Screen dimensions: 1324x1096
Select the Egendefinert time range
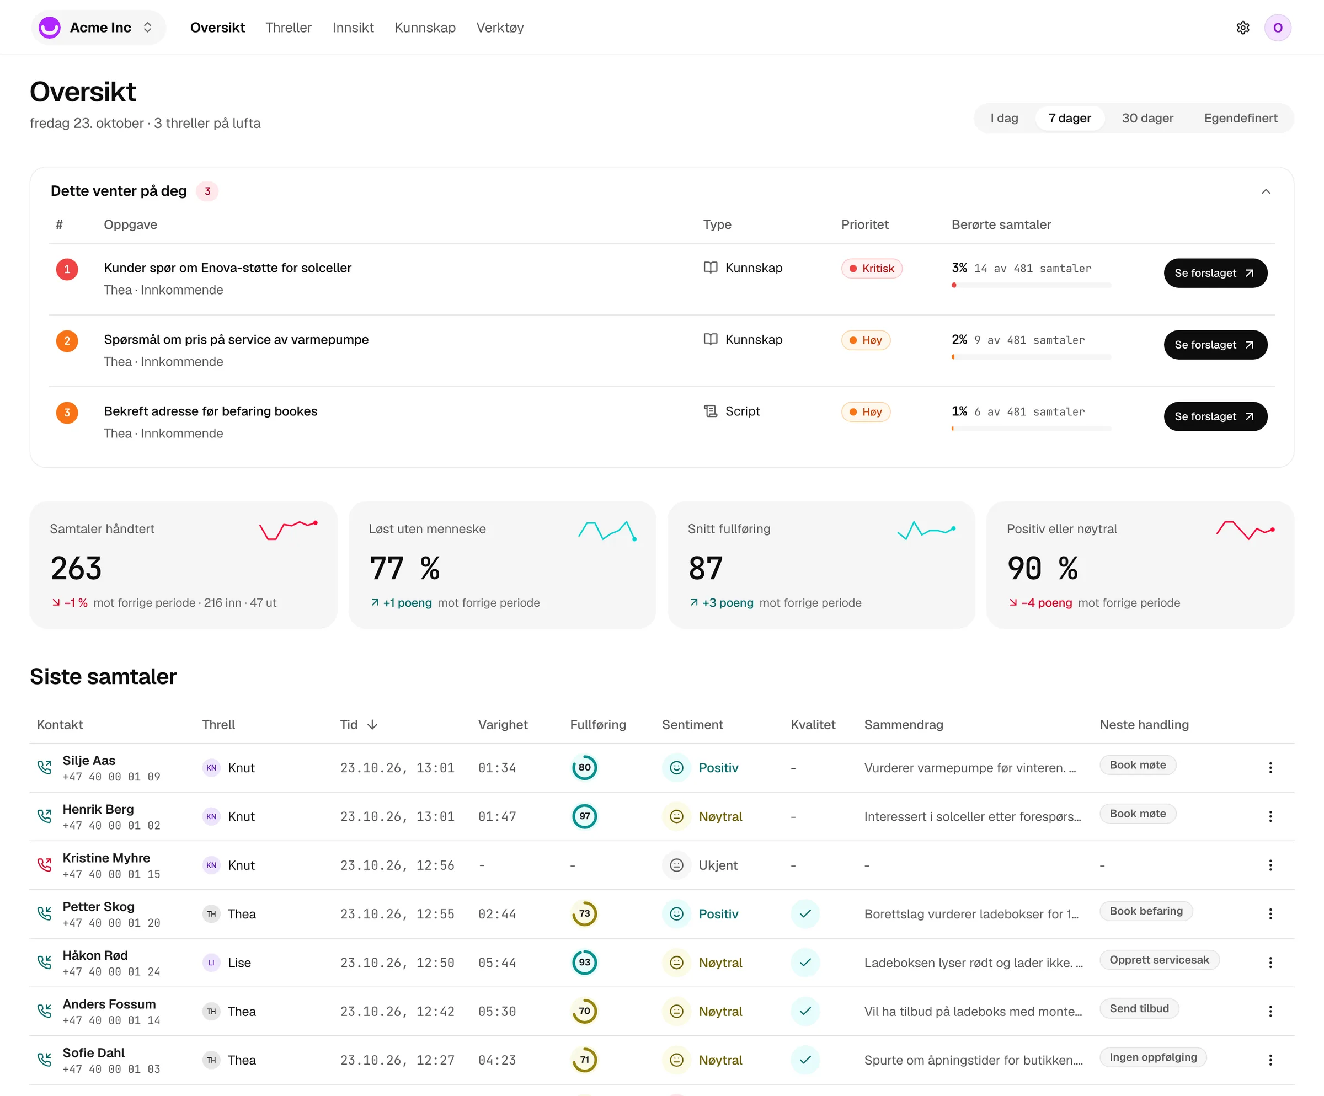(x=1240, y=119)
